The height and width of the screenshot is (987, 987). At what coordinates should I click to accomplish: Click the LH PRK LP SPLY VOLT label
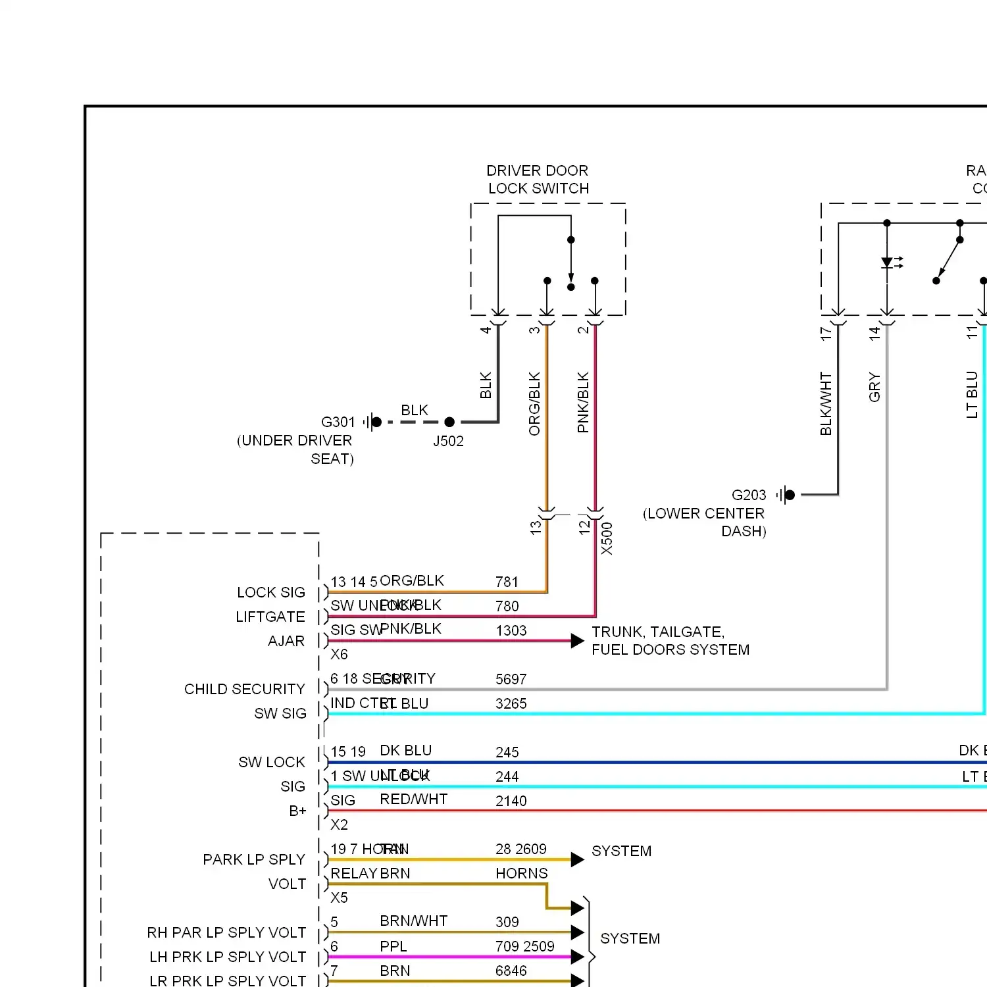(x=228, y=957)
